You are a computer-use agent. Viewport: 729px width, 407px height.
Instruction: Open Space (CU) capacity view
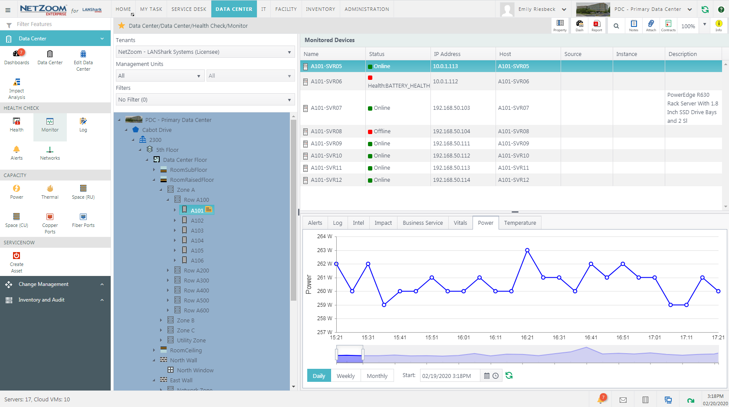click(x=16, y=220)
